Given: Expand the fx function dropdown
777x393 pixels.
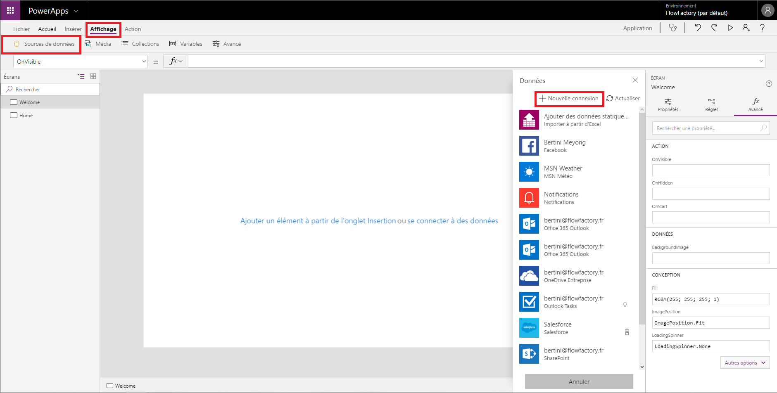Looking at the screenshot, I should click(176, 61).
